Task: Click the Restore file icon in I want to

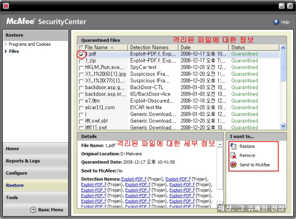Action: tap(234, 146)
